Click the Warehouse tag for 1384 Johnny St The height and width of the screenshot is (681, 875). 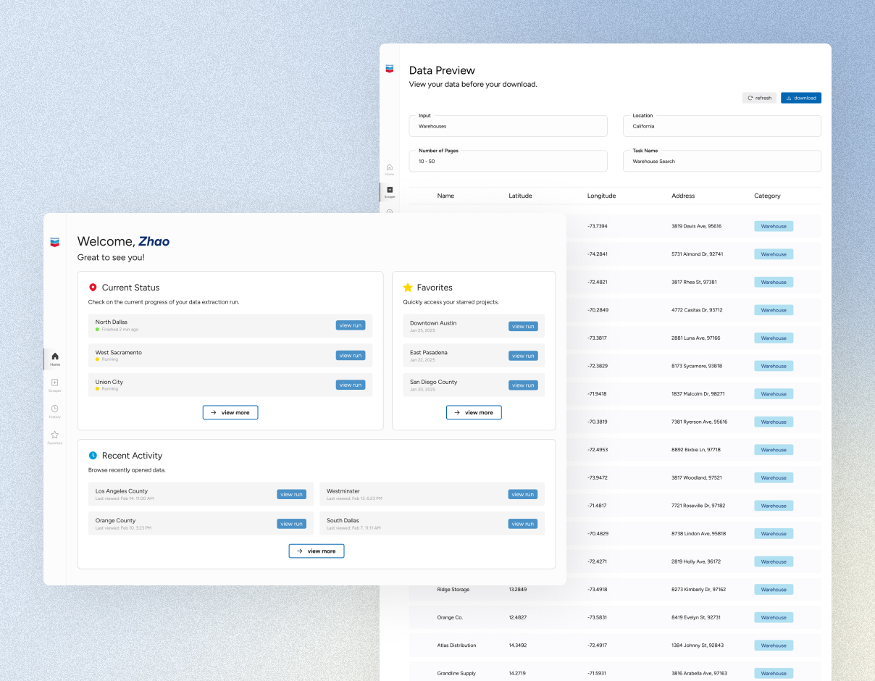click(x=774, y=646)
